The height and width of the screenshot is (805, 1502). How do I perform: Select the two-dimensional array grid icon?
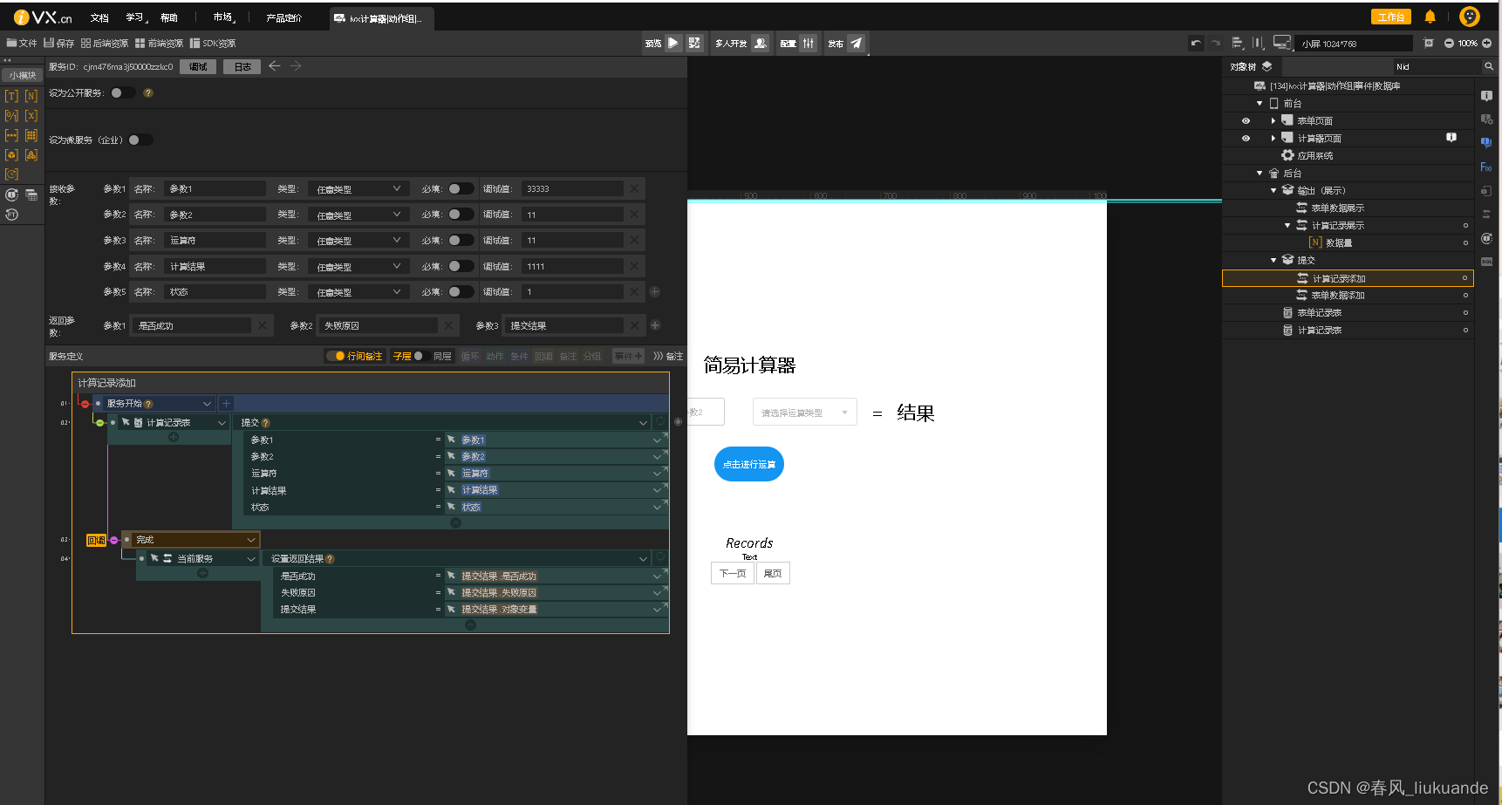coord(31,135)
